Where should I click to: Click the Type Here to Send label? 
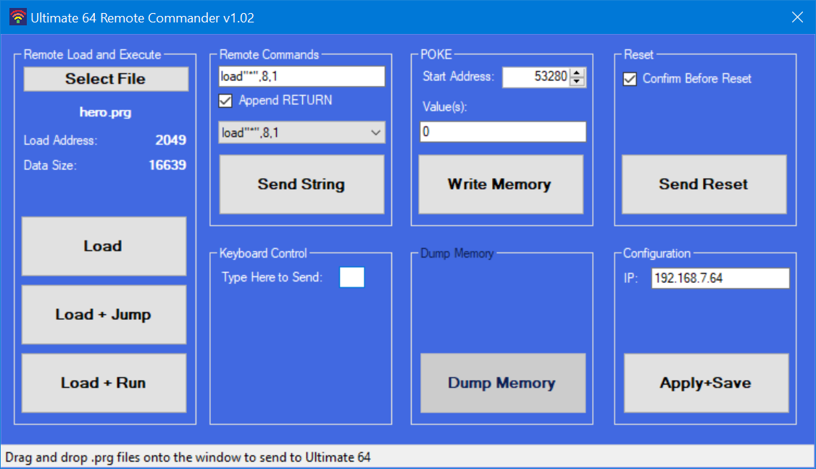point(272,277)
